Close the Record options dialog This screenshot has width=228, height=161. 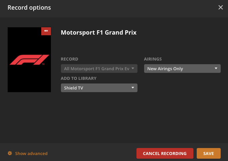220,7
